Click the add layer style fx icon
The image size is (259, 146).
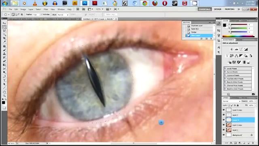[231, 143]
